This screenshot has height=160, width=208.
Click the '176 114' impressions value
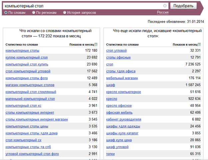coord(195,78)
